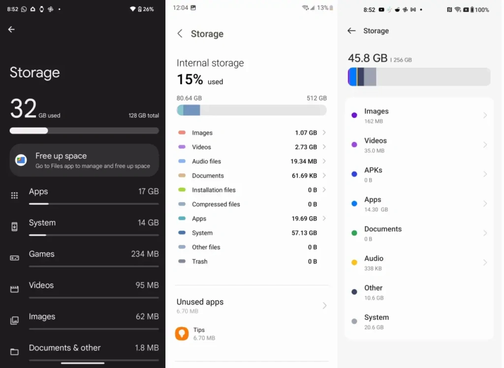This screenshot has height=368, width=504.
Task: Tap the purple Videos color dot on the right screen
Action: click(354, 145)
